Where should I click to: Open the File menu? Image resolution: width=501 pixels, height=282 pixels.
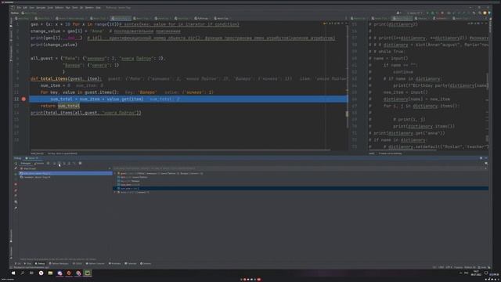[x=19, y=7]
